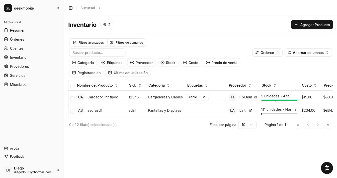Click the Ayuda lifebuoy icon
Viewport: 337px width, 178px height.
(x=6, y=148)
